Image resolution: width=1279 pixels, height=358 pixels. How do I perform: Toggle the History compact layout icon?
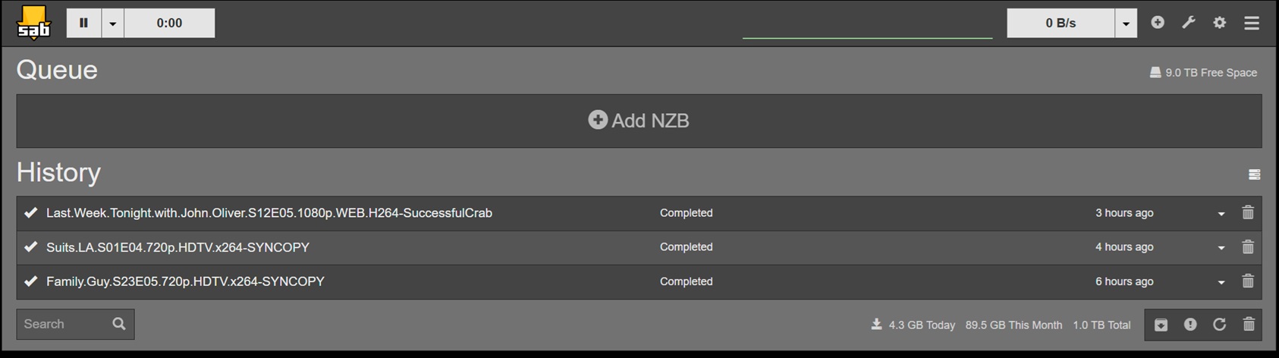1255,174
